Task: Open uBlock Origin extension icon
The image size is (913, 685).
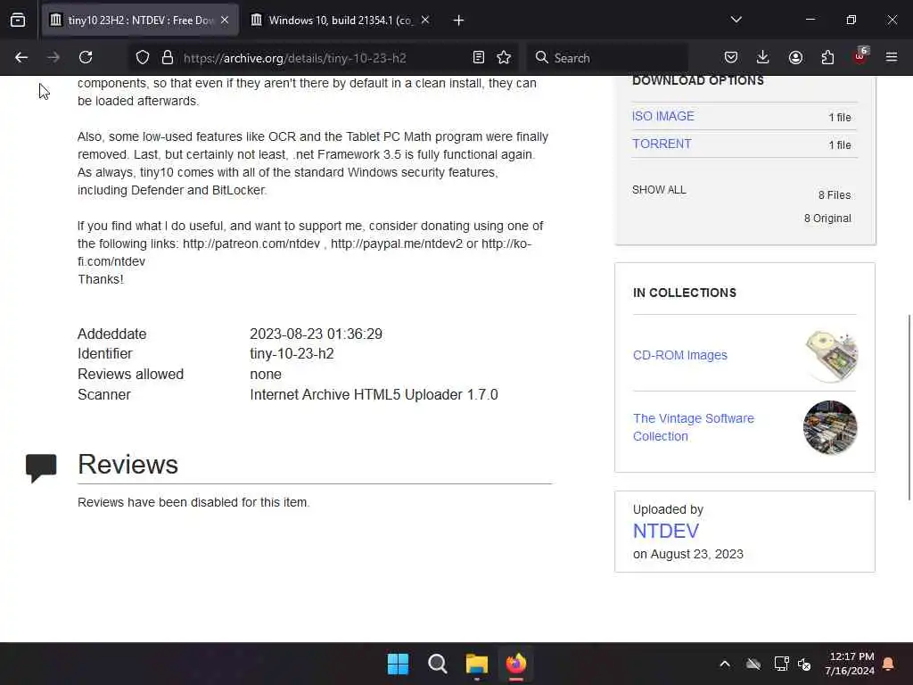Action: (x=860, y=56)
